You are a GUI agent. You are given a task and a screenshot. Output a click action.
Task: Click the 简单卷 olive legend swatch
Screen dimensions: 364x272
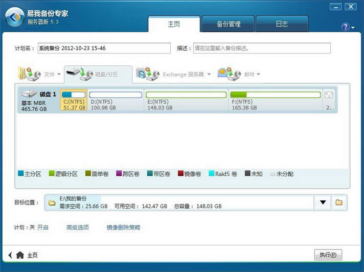tap(88, 173)
